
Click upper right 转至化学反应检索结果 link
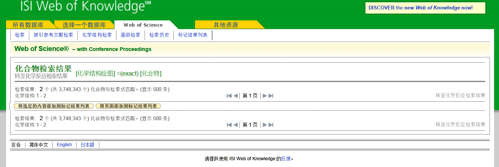click(x=460, y=96)
